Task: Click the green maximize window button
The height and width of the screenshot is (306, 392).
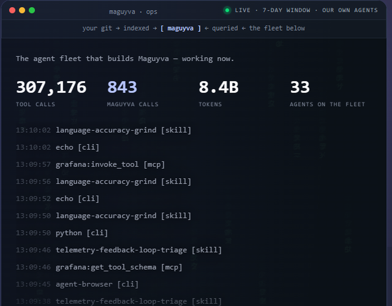Action: (x=32, y=10)
